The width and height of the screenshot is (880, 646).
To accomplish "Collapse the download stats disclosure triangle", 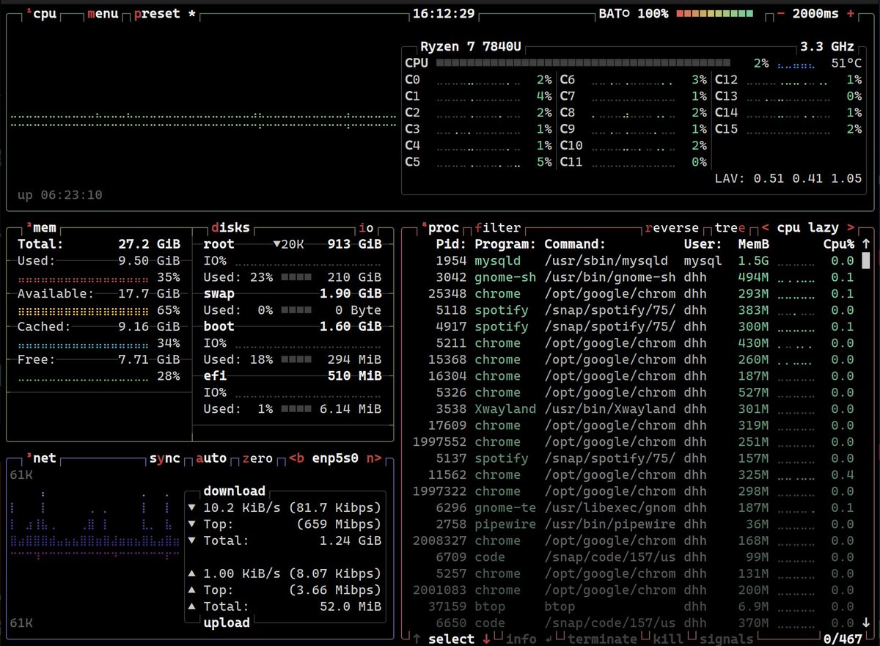I will [x=192, y=507].
